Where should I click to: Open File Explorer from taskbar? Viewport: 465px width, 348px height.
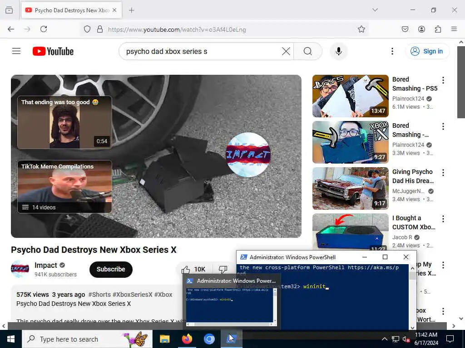tap(164, 339)
